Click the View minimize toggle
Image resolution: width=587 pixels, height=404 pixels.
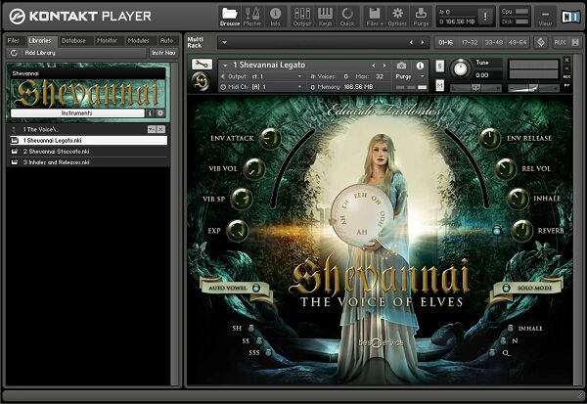tap(545, 17)
